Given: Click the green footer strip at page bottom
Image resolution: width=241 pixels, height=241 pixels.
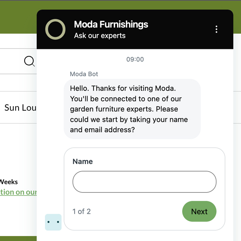Looking at the screenshot, I should 18,239.
